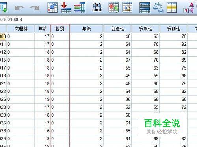Image resolution: width=197 pixels, height=147 pixels.
Task: Click the ID cell ending in 26
Action: tap(3, 99)
